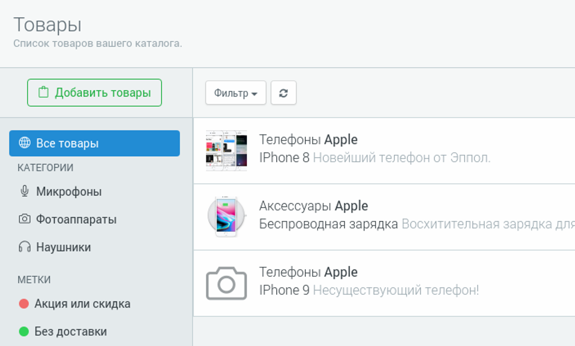This screenshot has width=575, height=346.
Task: Click Телефоны Apple above IPhone 8
Action: click(x=308, y=139)
